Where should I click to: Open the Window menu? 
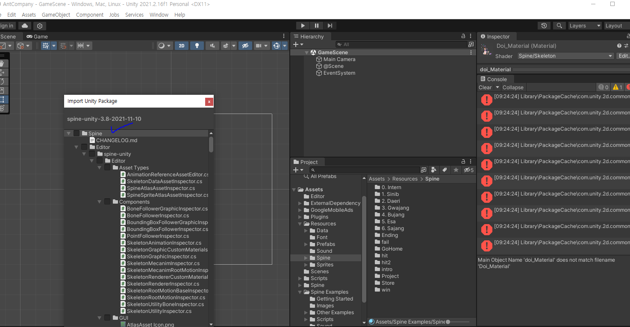click(x=159, y=15)
